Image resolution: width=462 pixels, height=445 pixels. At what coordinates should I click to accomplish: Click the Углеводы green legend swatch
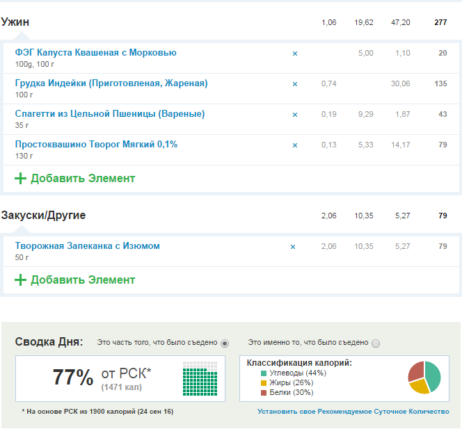[263, 373]
